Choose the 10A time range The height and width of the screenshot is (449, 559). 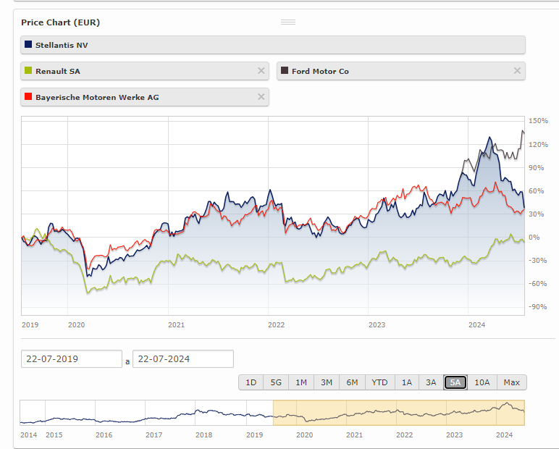coord(482,382)
